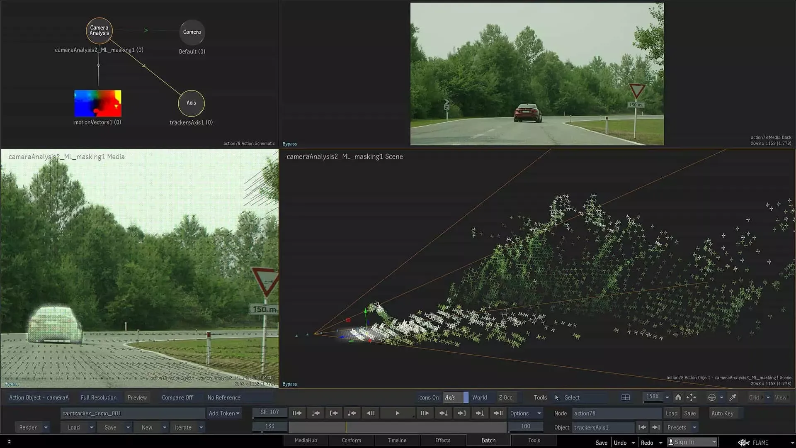Click the pan view arrows icon
This screenshot has width=796, height=448.
pyautogui.click(x=691, y=397)
